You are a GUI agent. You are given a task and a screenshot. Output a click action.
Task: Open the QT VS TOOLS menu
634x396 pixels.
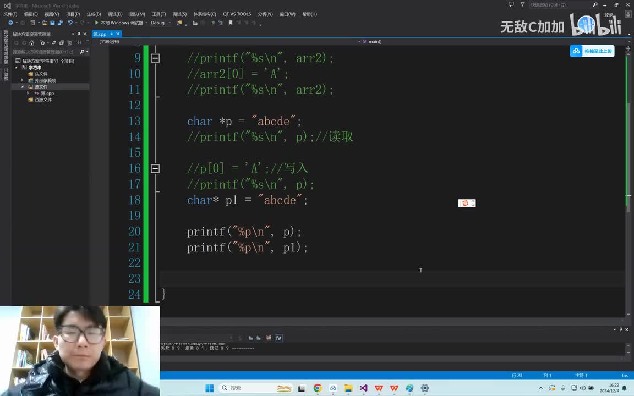tap(237, 14)
